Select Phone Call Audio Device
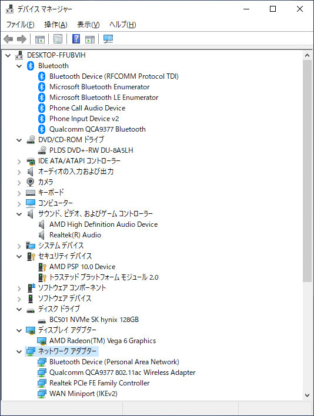Viewport: 314px width, 416px height. [88, 108]
